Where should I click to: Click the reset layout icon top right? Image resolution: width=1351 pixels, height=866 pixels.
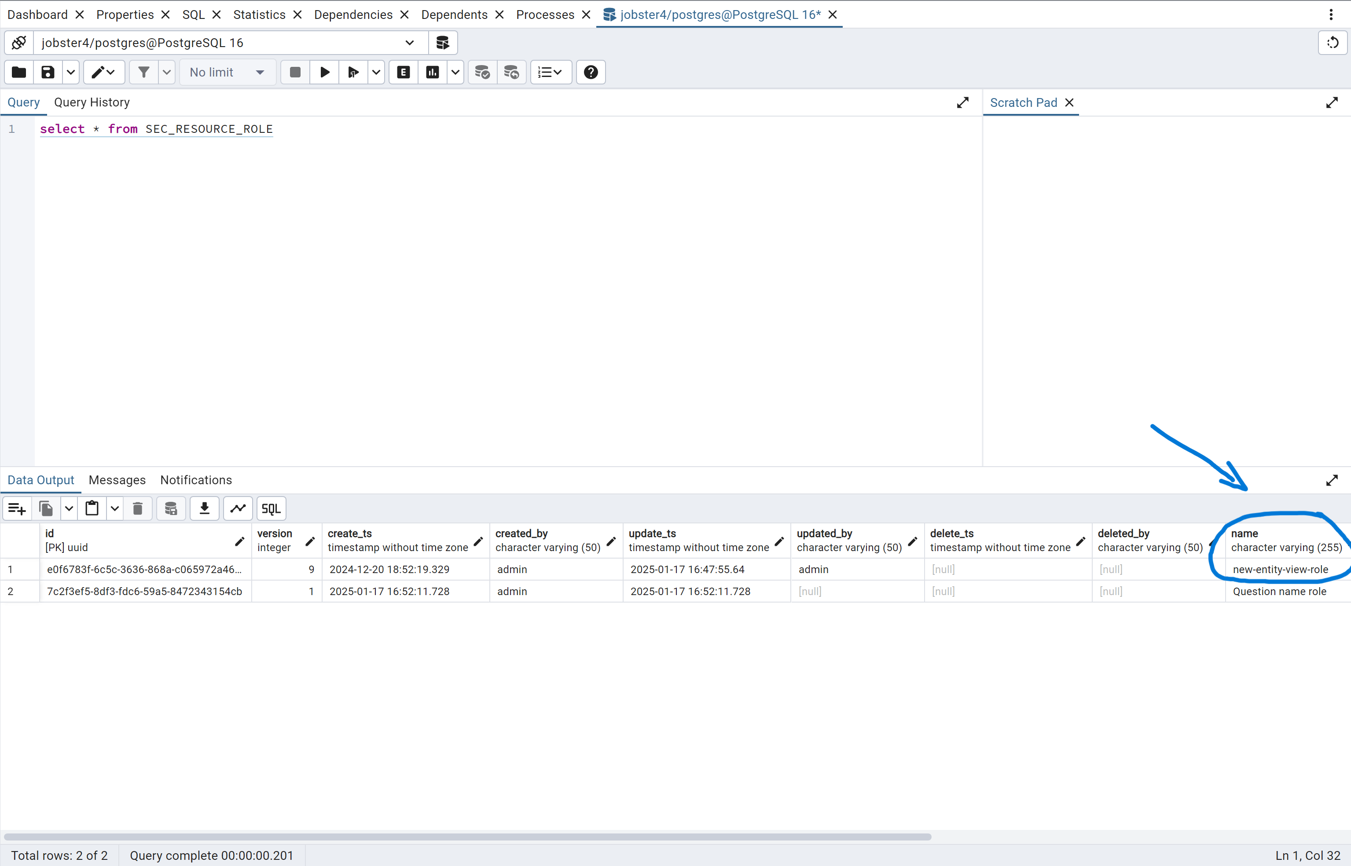[1333, 43]
